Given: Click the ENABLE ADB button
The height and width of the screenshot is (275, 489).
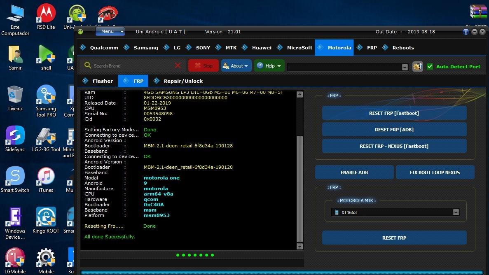Looking at the screenshot, I should point(354,172).
